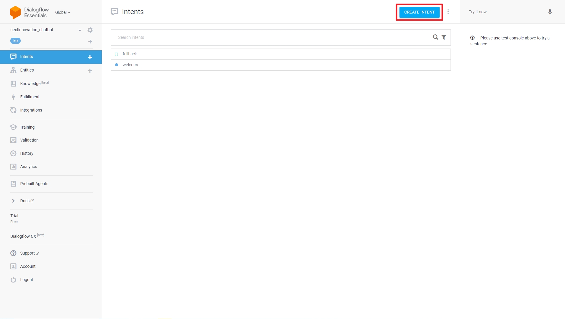Add a language with plus icon
Screen dimensions: 565x319
[90, 41]
